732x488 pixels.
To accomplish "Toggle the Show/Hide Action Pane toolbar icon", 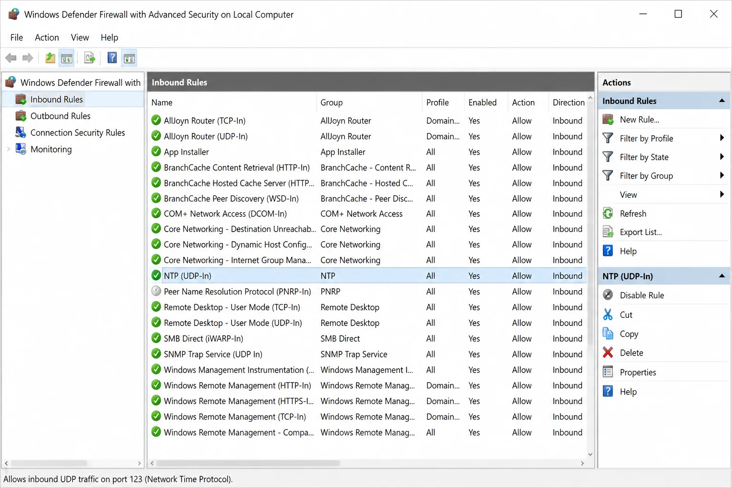I will [129, 58].
